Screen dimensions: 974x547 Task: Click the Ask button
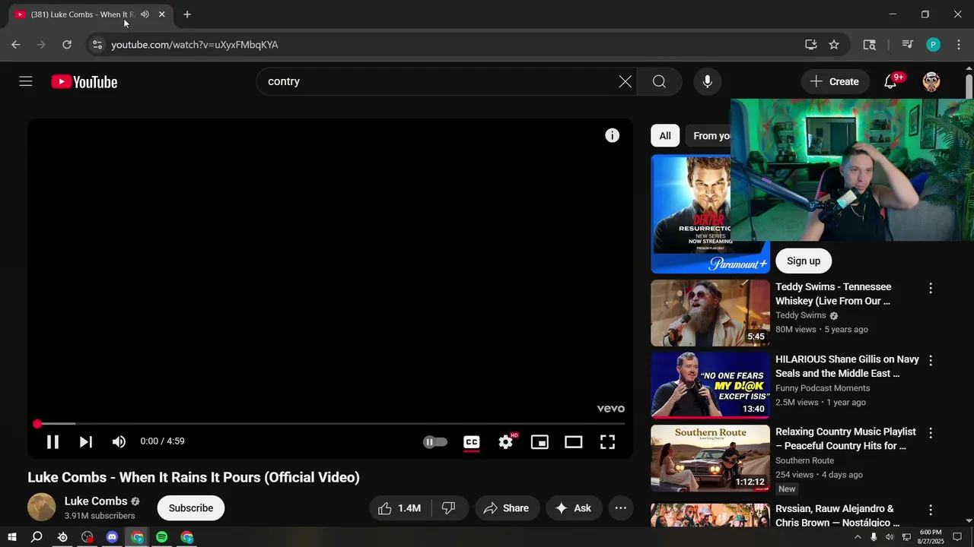click(x=574, y=508)
